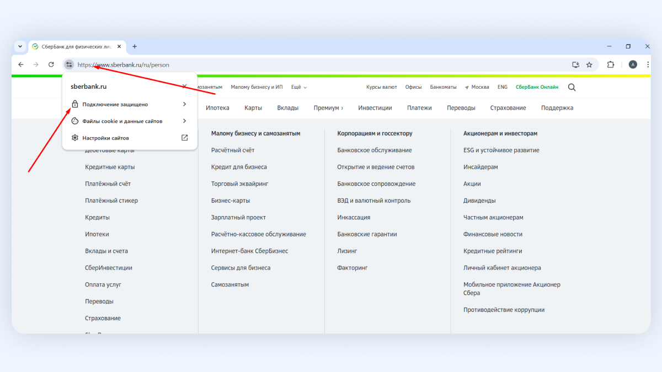The image size is (662, 372).
Task: Open СберБанк Онлайн
Action: click(537, 87)
